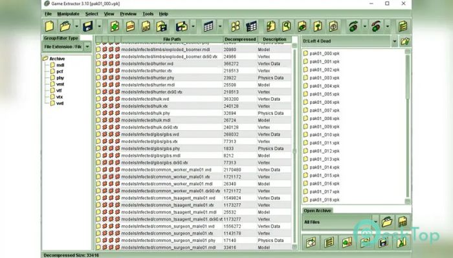Viewport: 453px width, 258px height.
Task: Select row models/infected/gibs/gibs.mdl
Action: (x=193, y=155)
